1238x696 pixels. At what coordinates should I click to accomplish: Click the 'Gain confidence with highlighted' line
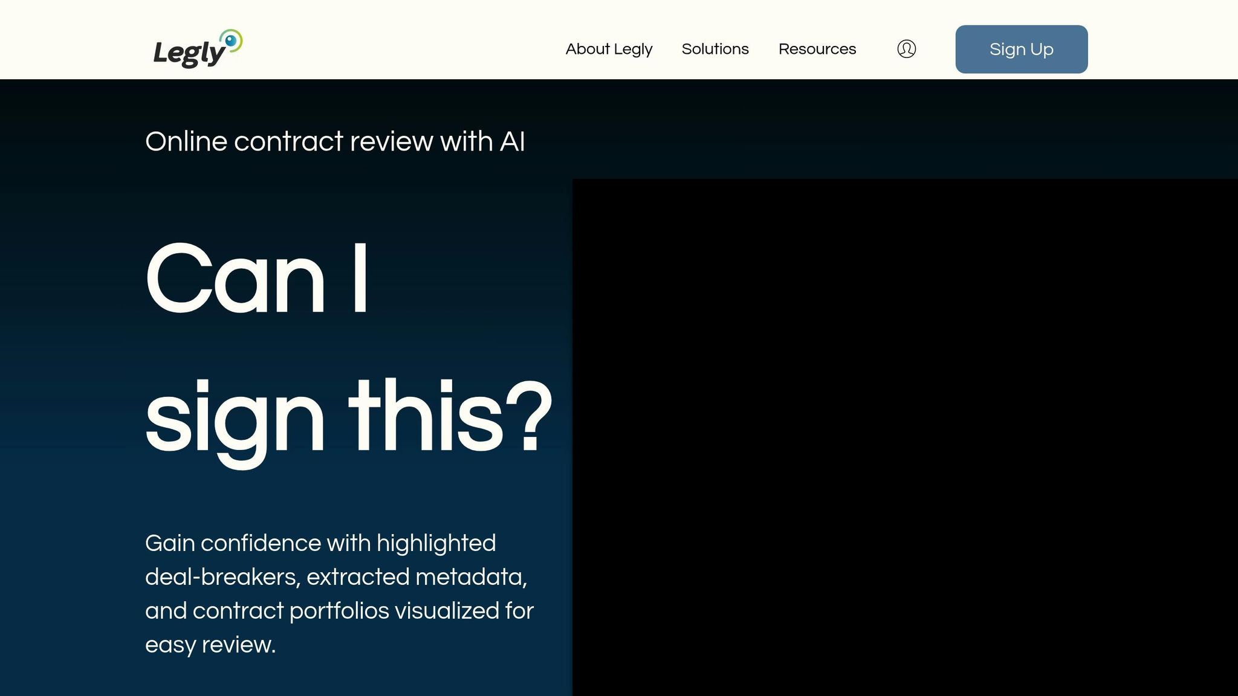pyautogui.click(x=320, y=543)
